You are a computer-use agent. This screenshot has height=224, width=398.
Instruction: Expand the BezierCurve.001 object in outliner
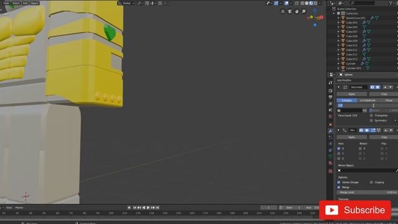pyautogui.click(x=338, y=18)
